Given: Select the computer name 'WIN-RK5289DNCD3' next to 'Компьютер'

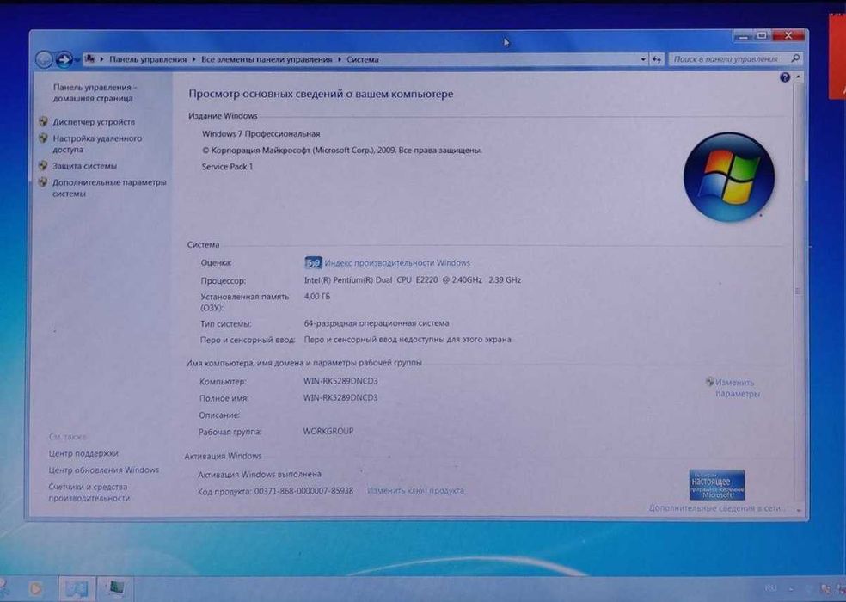Looking at the screenshot, I should click(340, 381).
